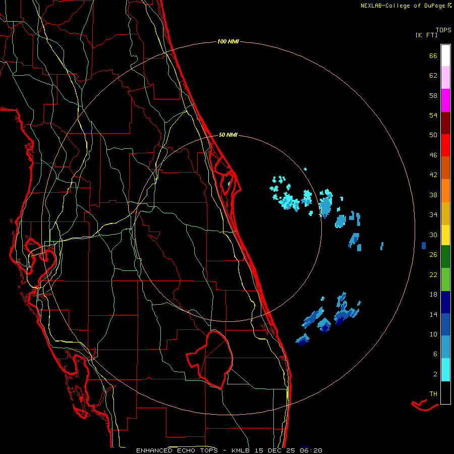Click the white 66 kft color swatch
454x454 pixels.
point(445,55)
